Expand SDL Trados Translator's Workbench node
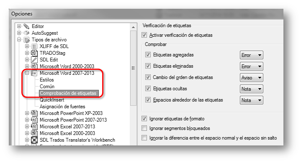This screenshot has height=163, width=301. [27, 140]
